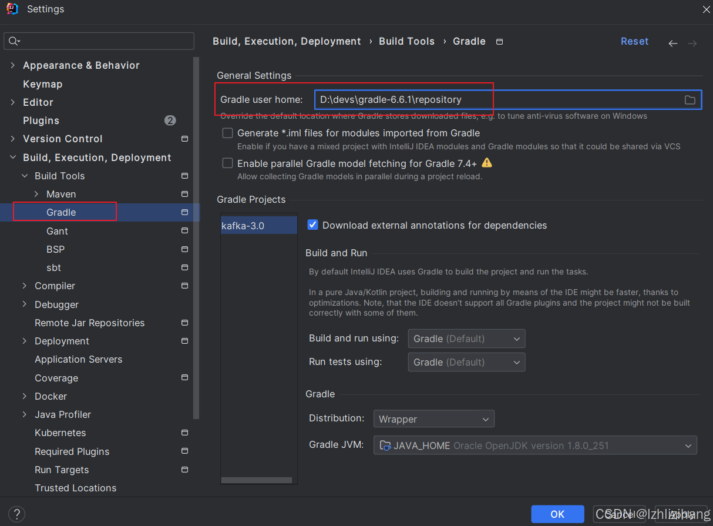
Task: Click the Gradle projects list horizontal scrollbar
Action: (x=257, y=480)
